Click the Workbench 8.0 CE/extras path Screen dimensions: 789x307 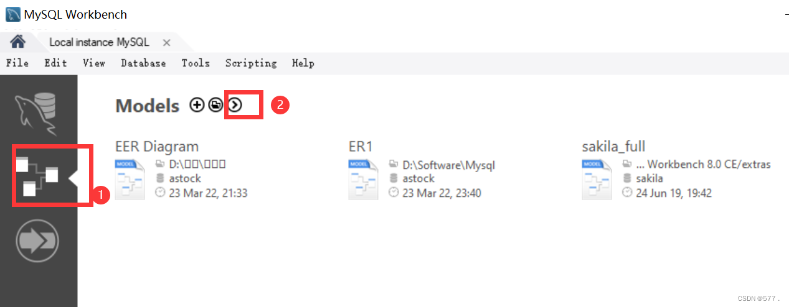[703, 165]
